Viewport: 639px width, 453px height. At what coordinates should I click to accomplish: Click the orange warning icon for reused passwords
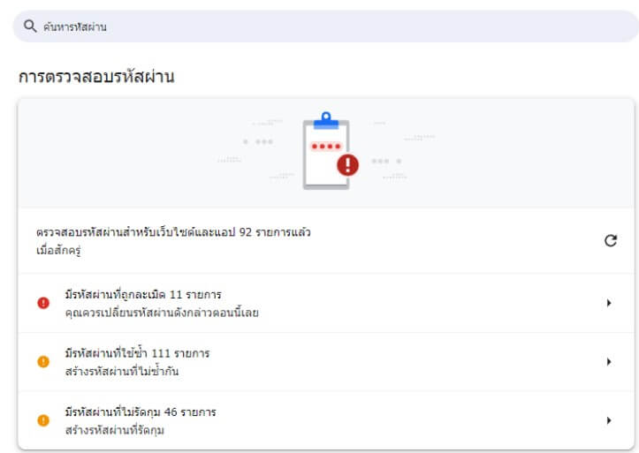(x=43, y=361)
